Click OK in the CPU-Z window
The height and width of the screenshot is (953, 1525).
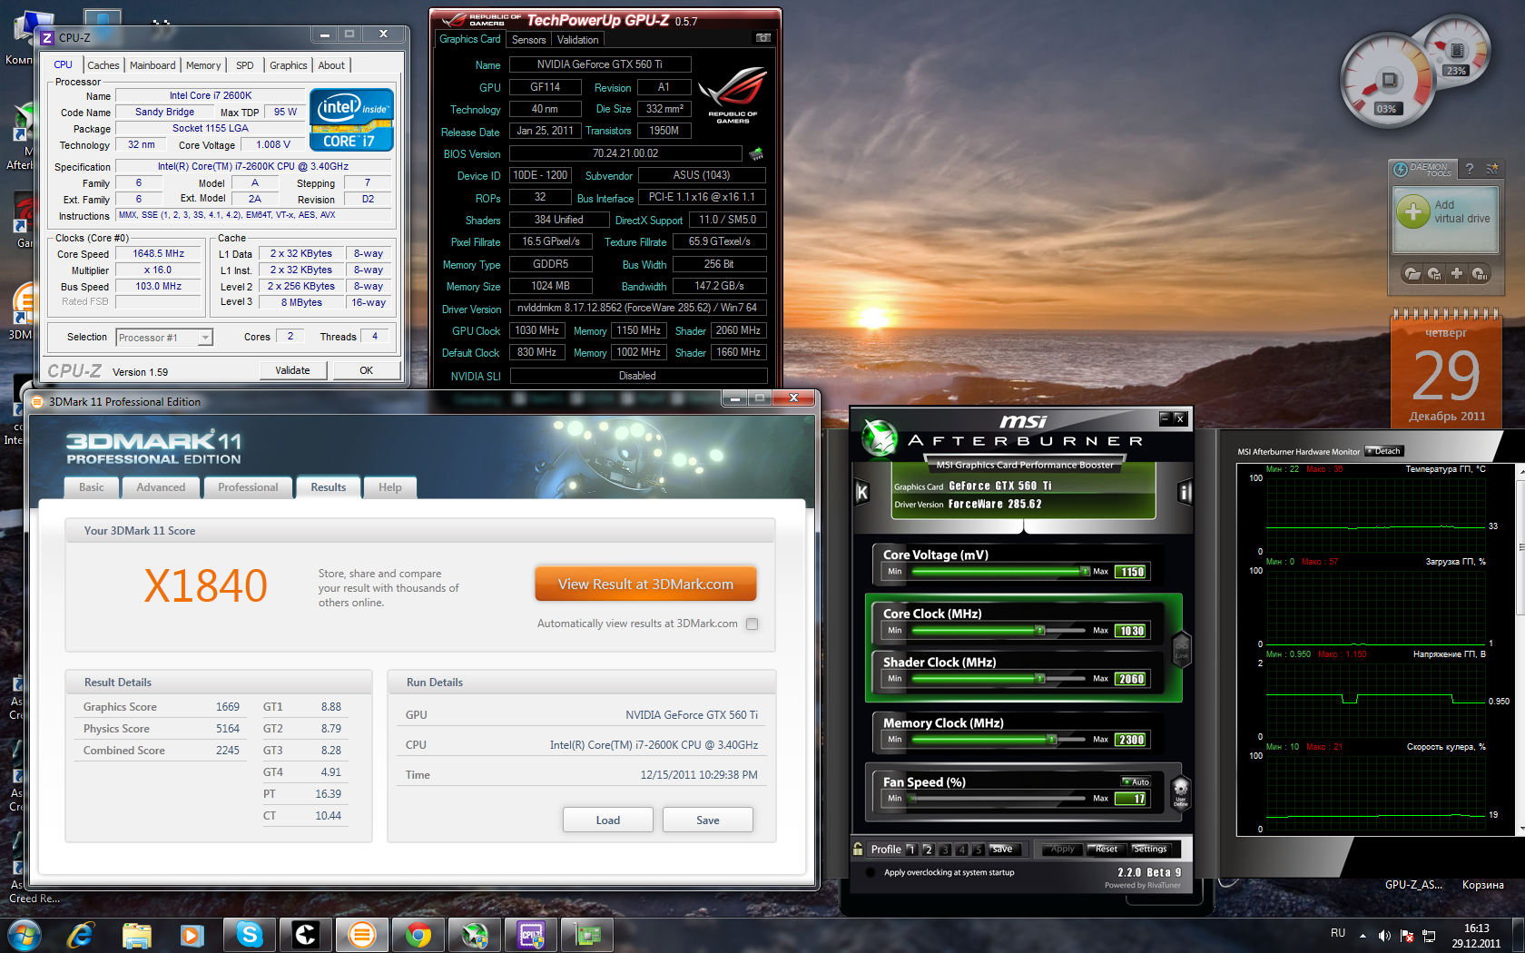366,370
